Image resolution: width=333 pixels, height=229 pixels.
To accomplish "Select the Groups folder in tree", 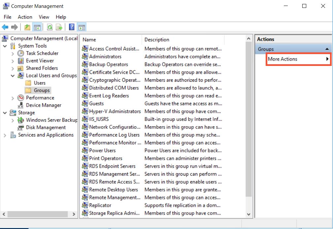I will (x=42, y=90).
